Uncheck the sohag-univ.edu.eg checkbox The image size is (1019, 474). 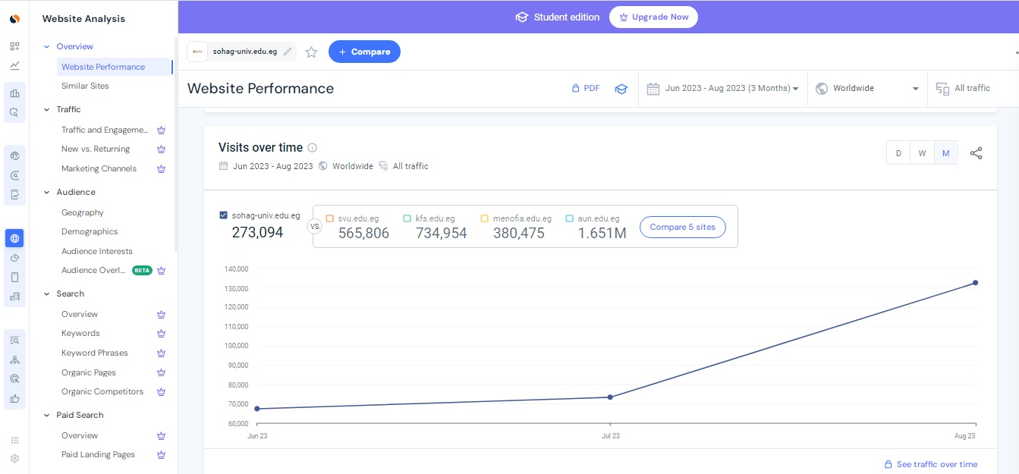point(223,215)
